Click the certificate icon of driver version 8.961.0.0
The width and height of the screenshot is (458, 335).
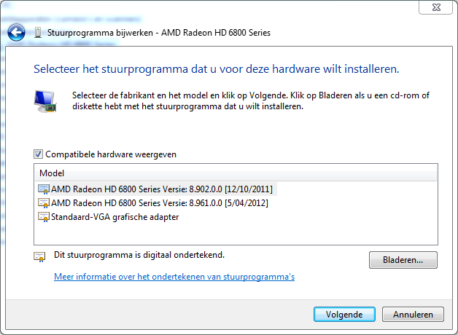(x=44, y=203)
